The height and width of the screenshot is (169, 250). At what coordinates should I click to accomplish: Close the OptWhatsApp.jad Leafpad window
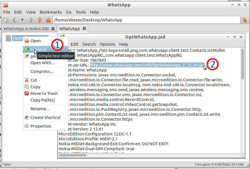241,37
